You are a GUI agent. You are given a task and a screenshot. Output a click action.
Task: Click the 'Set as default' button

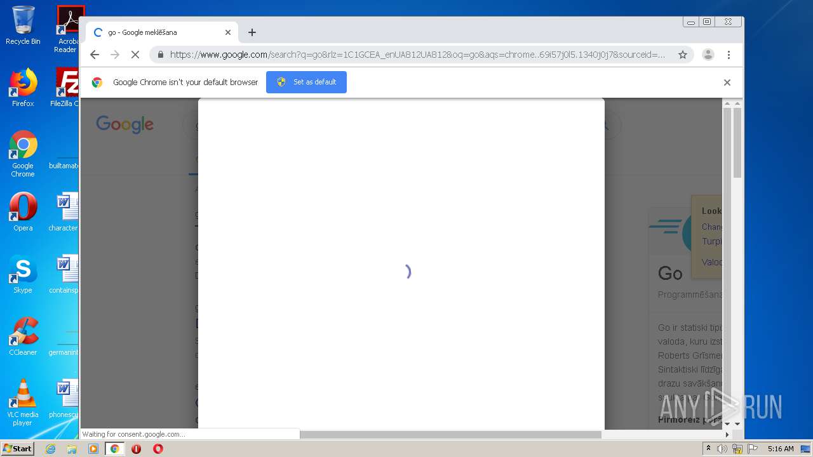(306, 82)
